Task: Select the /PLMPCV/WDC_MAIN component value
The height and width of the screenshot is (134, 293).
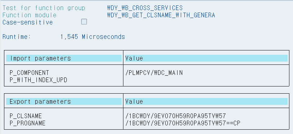Action: 154,73
